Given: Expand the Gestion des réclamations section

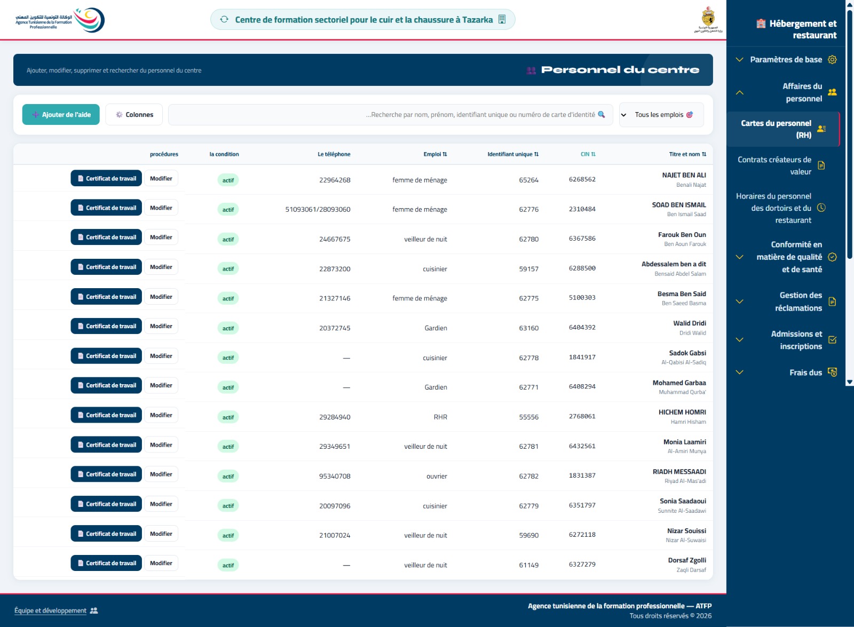Looking at the screenshot, I should point(739,301).
